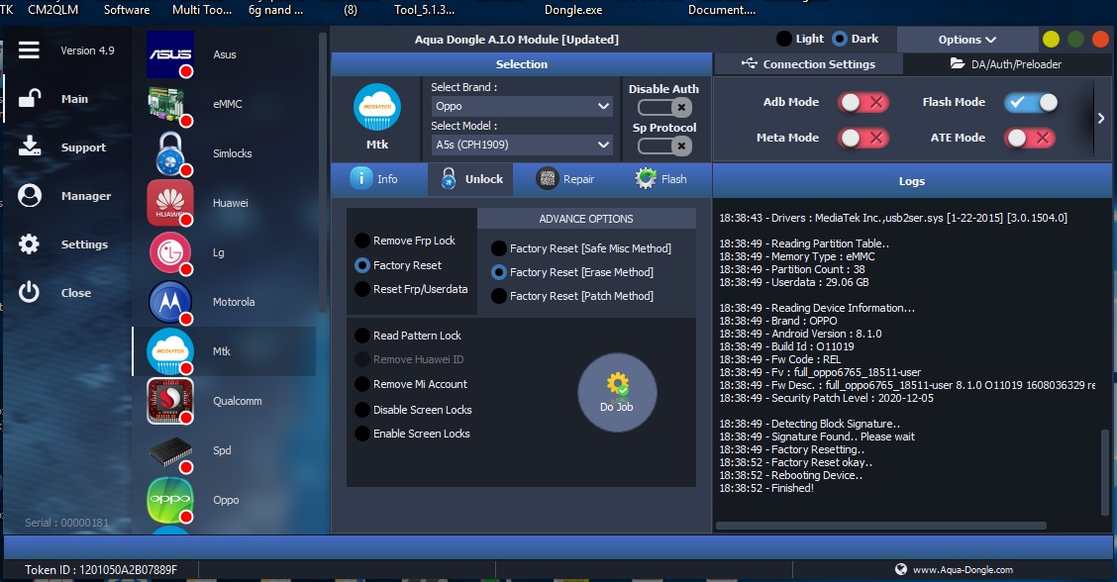This screenshot has width=1117, height=582.
Task: Select Factory Reset Safe Misc Method
Action: [x=580, y=248]
